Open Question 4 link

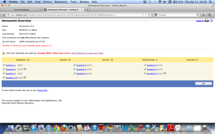(x=11, y=69)
